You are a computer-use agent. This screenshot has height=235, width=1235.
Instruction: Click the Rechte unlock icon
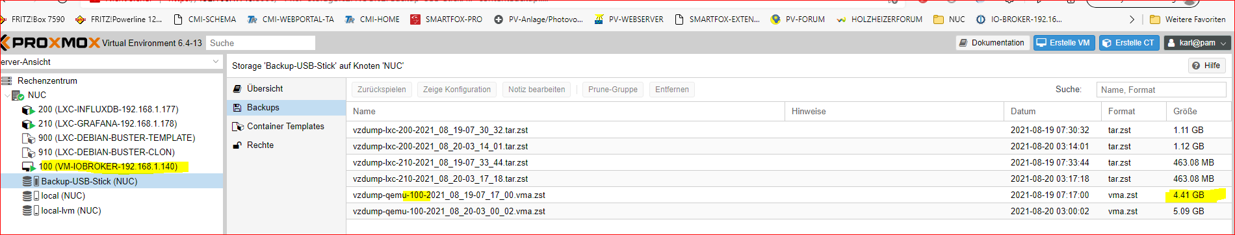[238, 145]
